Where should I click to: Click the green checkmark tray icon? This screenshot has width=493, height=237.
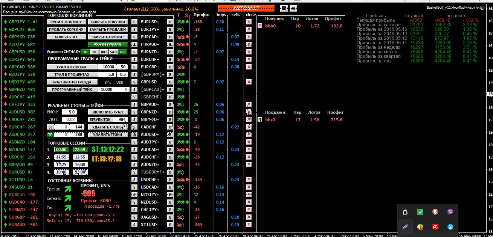click(x=420, y=212)
